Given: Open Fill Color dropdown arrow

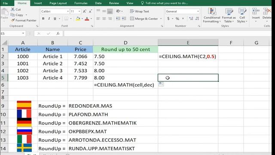Looking at the screenshot, I should tap(82, 19).
